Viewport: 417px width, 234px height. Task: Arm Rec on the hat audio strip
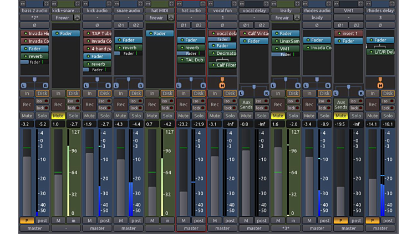(x=184, y=105)
